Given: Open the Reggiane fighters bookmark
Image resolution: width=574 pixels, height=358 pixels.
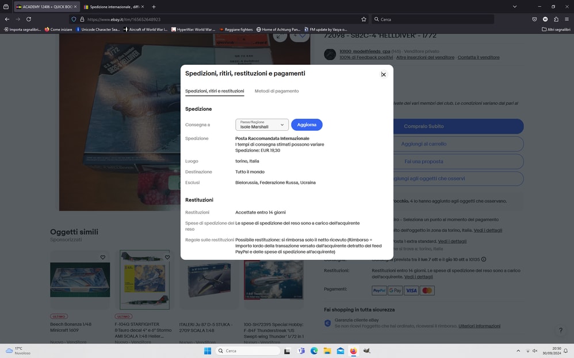Looking at the screenshot, I should point(236,29).
